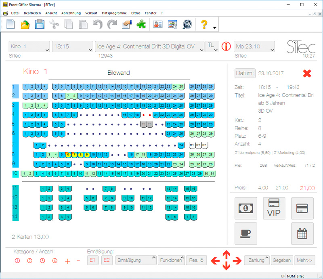Select category 4 circle
Screen dimensions: 323x279
pyautogui.click(x=55, y=260)
